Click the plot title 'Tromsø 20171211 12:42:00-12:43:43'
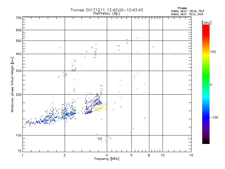This screenshot has height=169, width=225. click(x=107, y=10)
